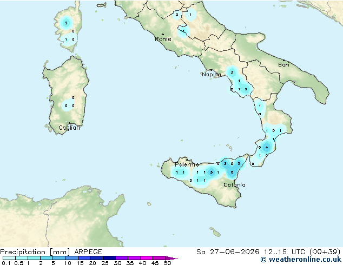This screenshot has height=265, width=343.
Task: Open the weatheronline.co.uk copyright link
Action: click(301, 260)
